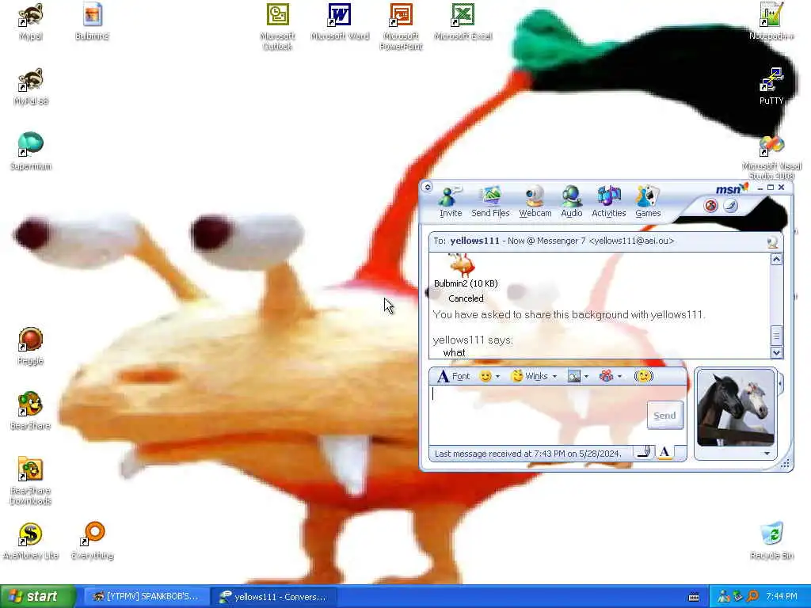Start an Audio conversation
The image size is (811, 608).
tap(572, 202)
